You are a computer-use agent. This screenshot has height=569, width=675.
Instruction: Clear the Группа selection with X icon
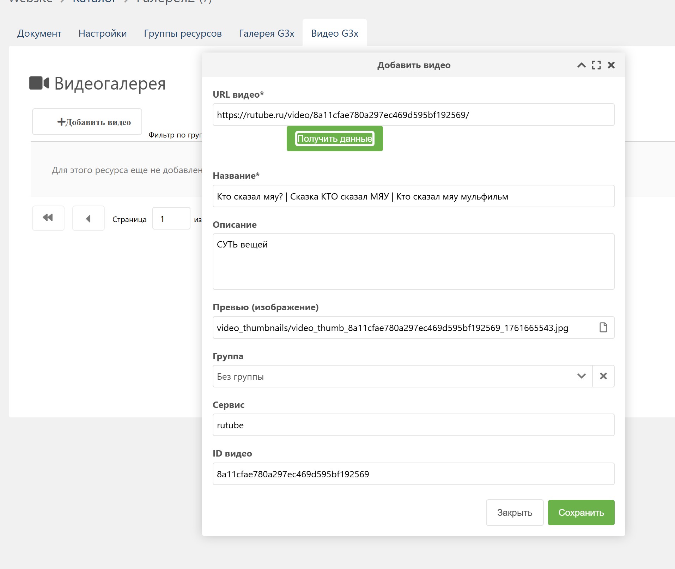click(603, 376)
